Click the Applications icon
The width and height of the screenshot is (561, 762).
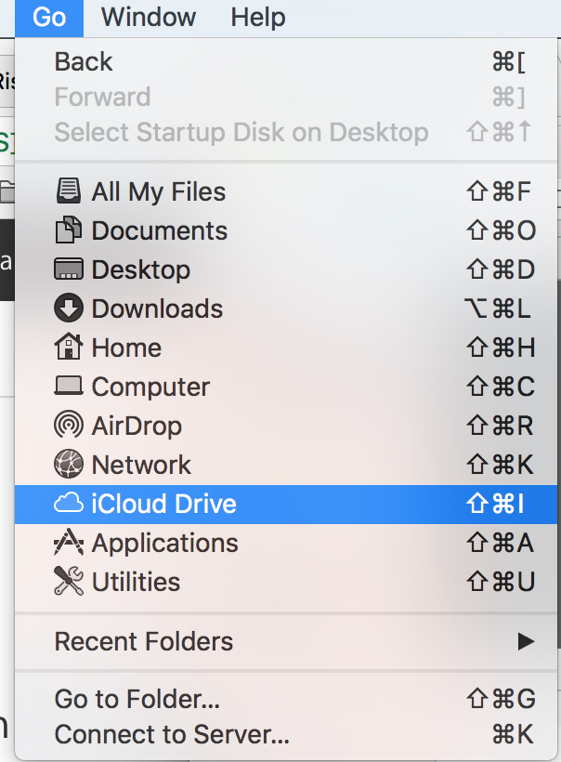69,543
